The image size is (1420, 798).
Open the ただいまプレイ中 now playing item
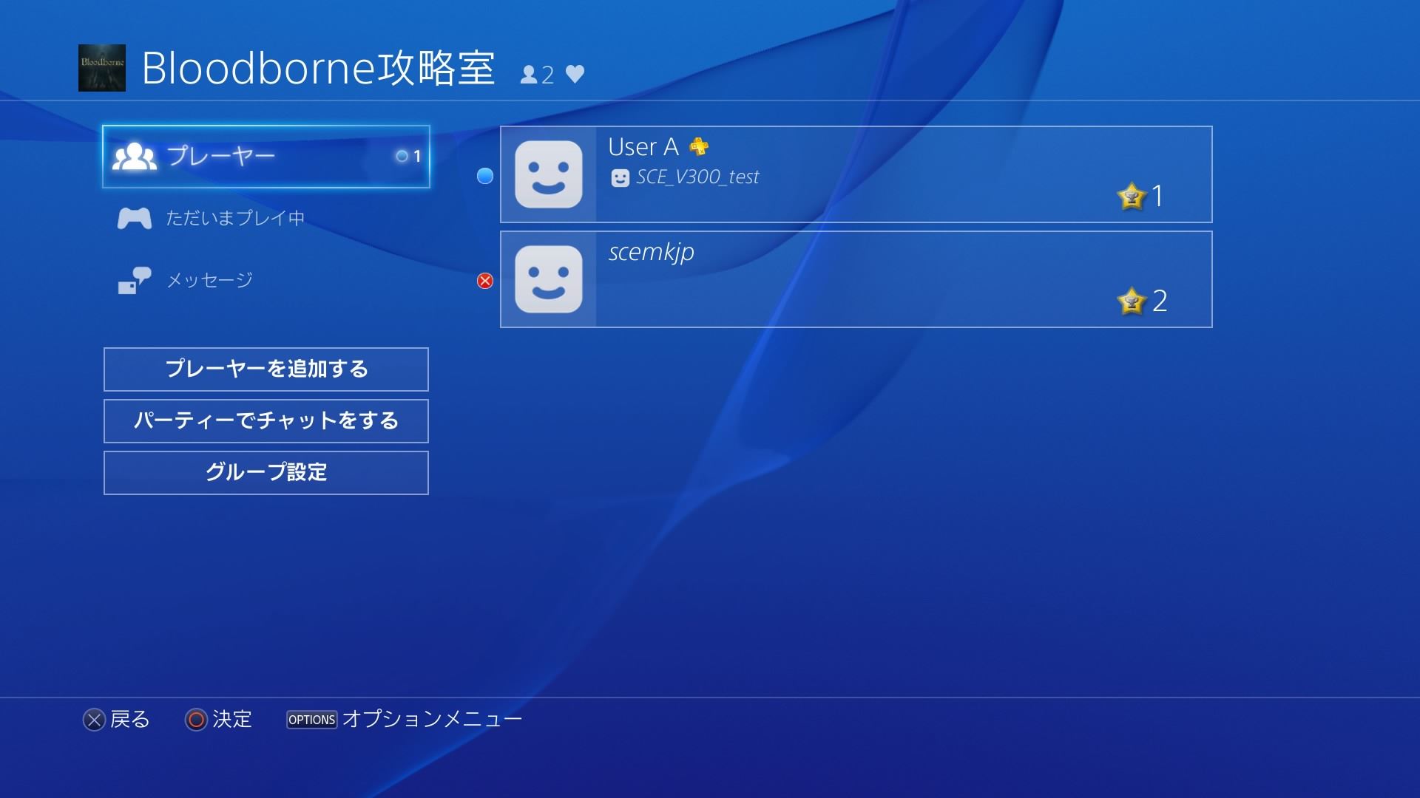[x=235, y=218]
